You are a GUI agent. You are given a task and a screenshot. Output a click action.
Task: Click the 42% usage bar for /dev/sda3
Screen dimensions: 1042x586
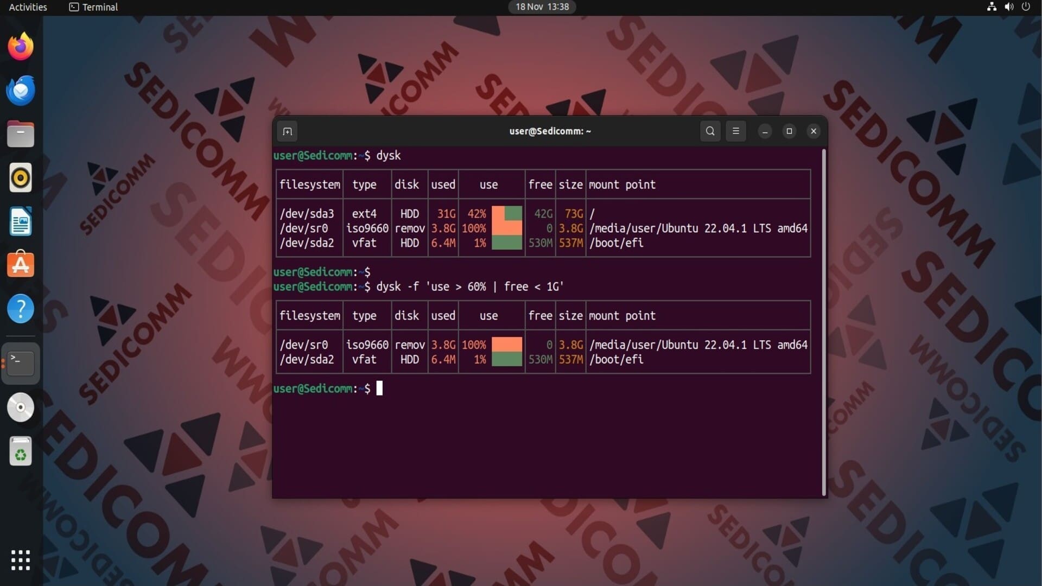pos(507,213)
